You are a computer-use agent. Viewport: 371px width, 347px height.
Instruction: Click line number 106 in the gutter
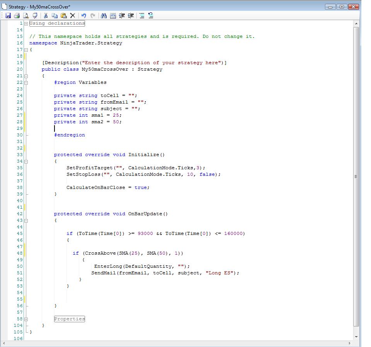coord(18,338)
